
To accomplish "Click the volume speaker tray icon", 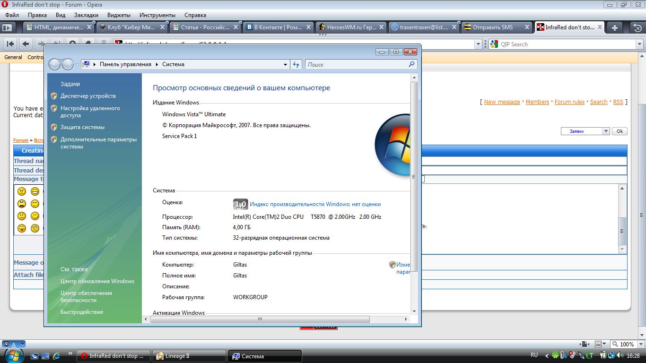I will tap(620, 355).
